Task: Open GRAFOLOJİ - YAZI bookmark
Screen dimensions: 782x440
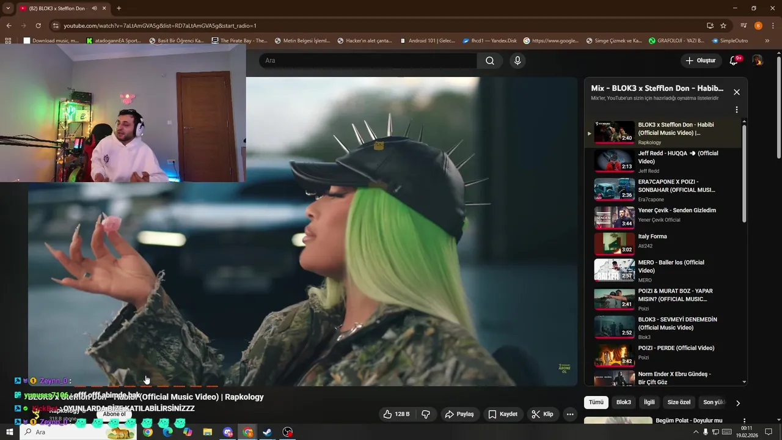Action: [x=676, y=41]
